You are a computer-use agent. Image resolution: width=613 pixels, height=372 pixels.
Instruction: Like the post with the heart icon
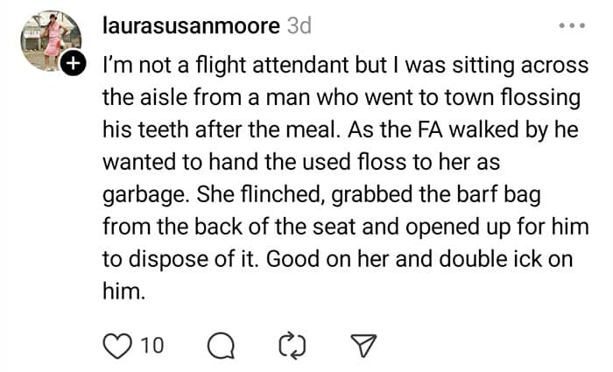coord(116,346)
